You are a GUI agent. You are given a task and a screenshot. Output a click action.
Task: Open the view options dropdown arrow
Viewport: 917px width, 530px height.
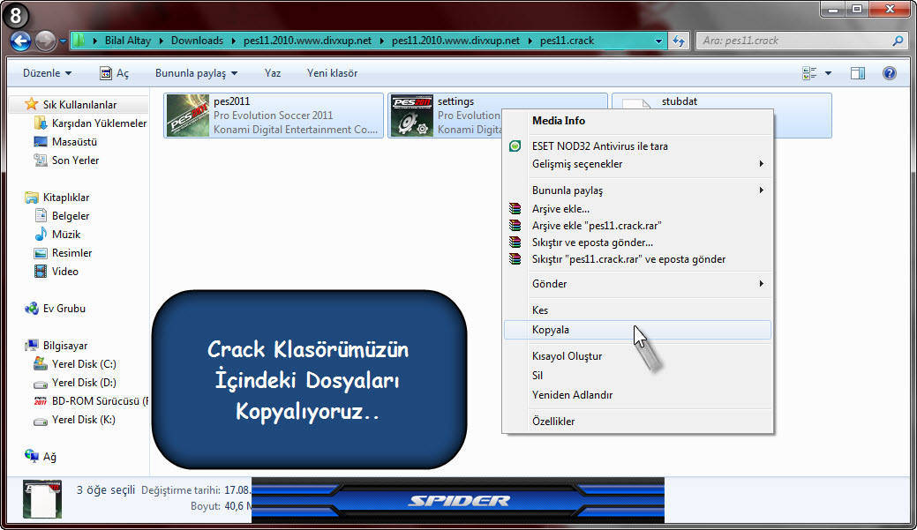(828, 73)
